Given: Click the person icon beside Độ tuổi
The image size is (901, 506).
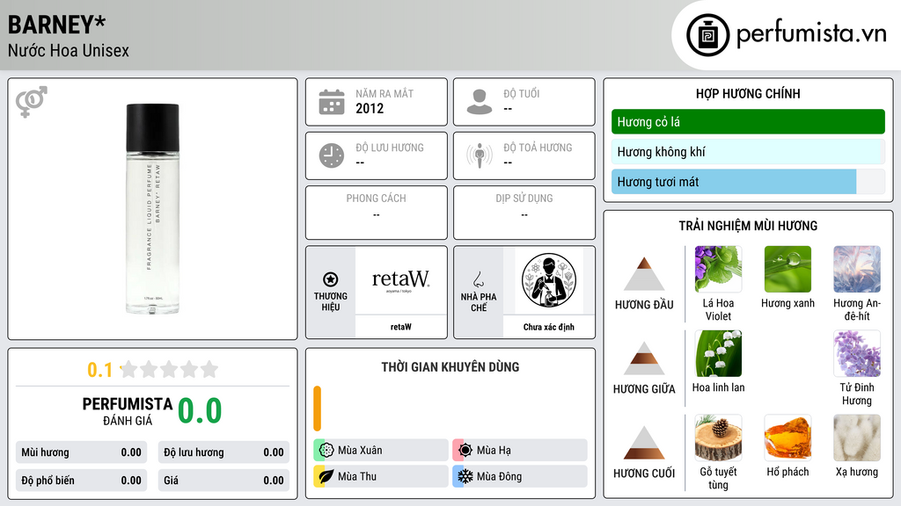Looking at the screenshot, I should (x=480, y=102).
